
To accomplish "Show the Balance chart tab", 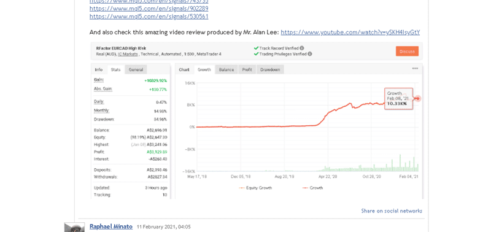I will point(226,70).
